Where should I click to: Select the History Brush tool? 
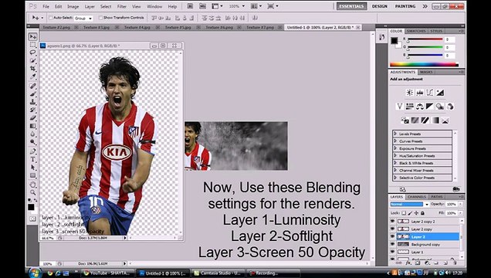tap(32, 110)
